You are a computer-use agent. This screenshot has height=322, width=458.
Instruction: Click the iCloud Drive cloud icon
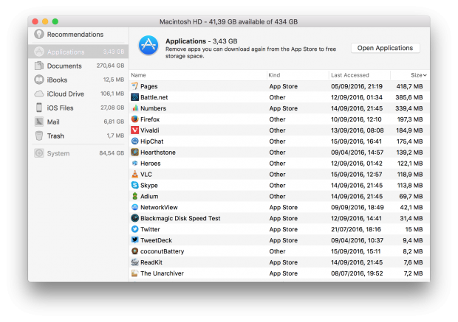(39, 94)
